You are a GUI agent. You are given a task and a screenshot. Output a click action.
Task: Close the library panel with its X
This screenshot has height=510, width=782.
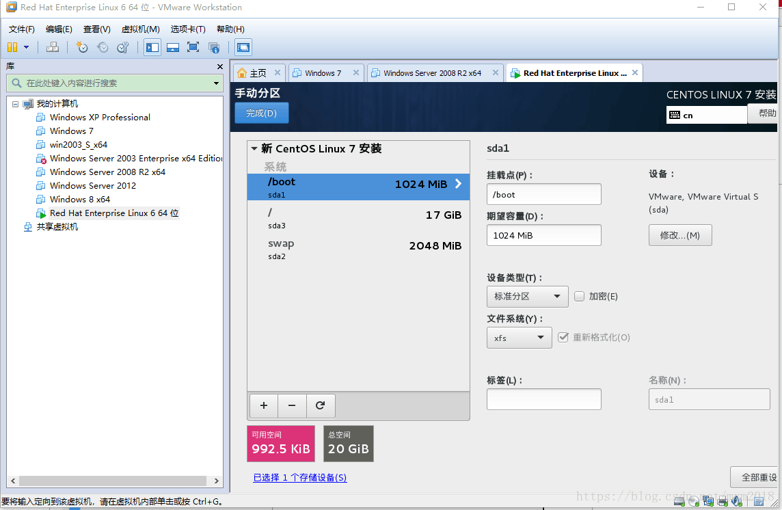coord(220,66)
